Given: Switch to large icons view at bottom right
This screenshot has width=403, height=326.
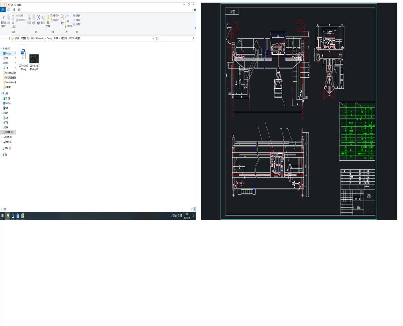Looking at the screenshot, I should pos(194,209).
